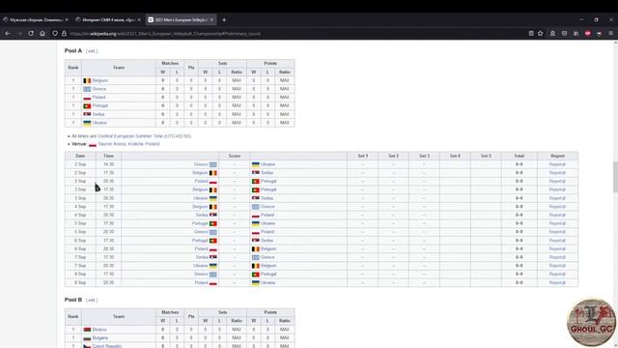Open the Firefox hamburger menu

611,34
